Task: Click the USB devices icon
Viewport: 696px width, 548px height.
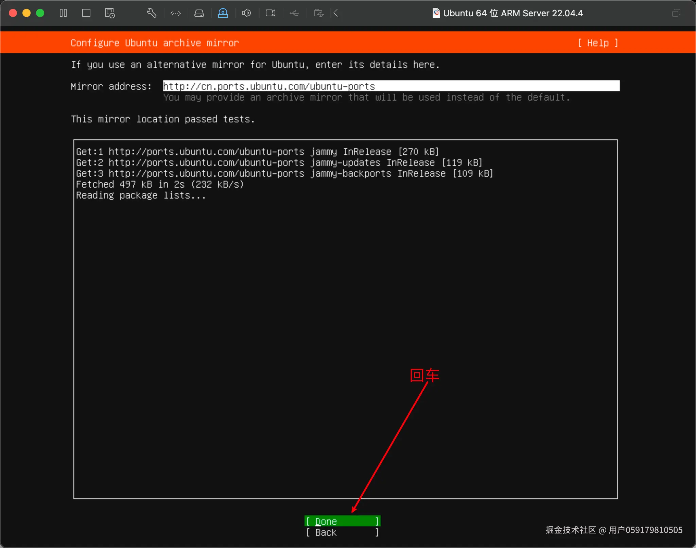Action: 294,13
